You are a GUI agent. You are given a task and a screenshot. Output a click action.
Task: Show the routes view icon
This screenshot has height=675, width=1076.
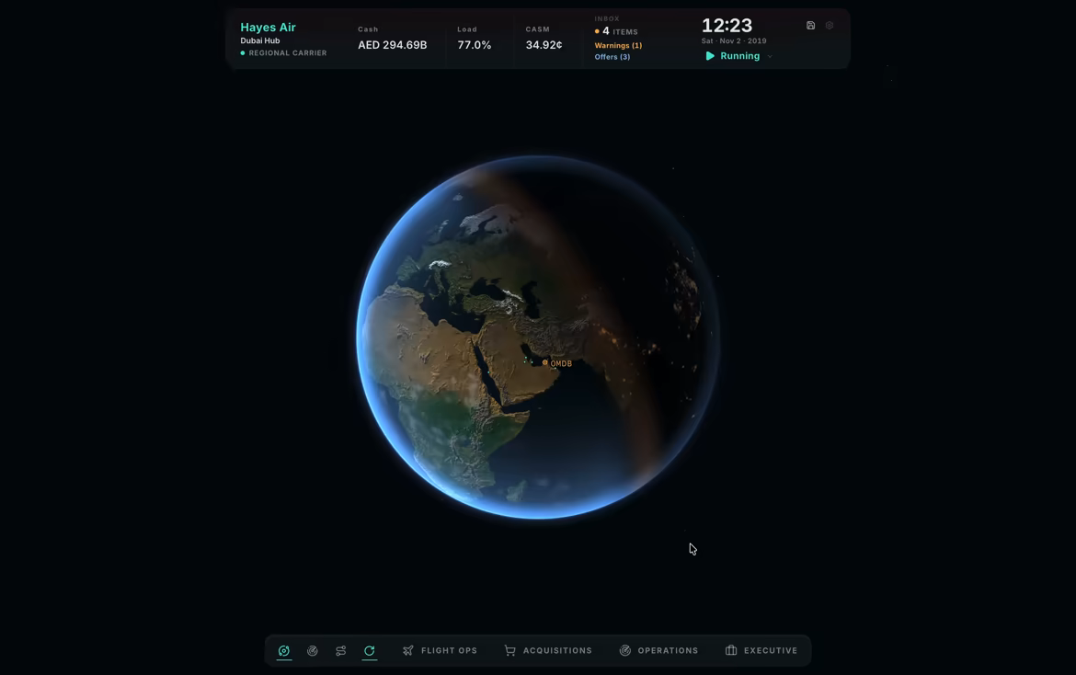(x=340, y=650)
